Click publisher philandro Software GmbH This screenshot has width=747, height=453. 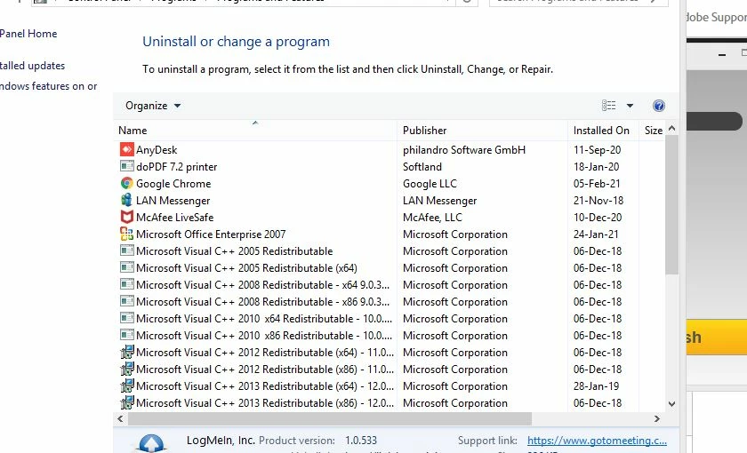[x=464, y=150]
